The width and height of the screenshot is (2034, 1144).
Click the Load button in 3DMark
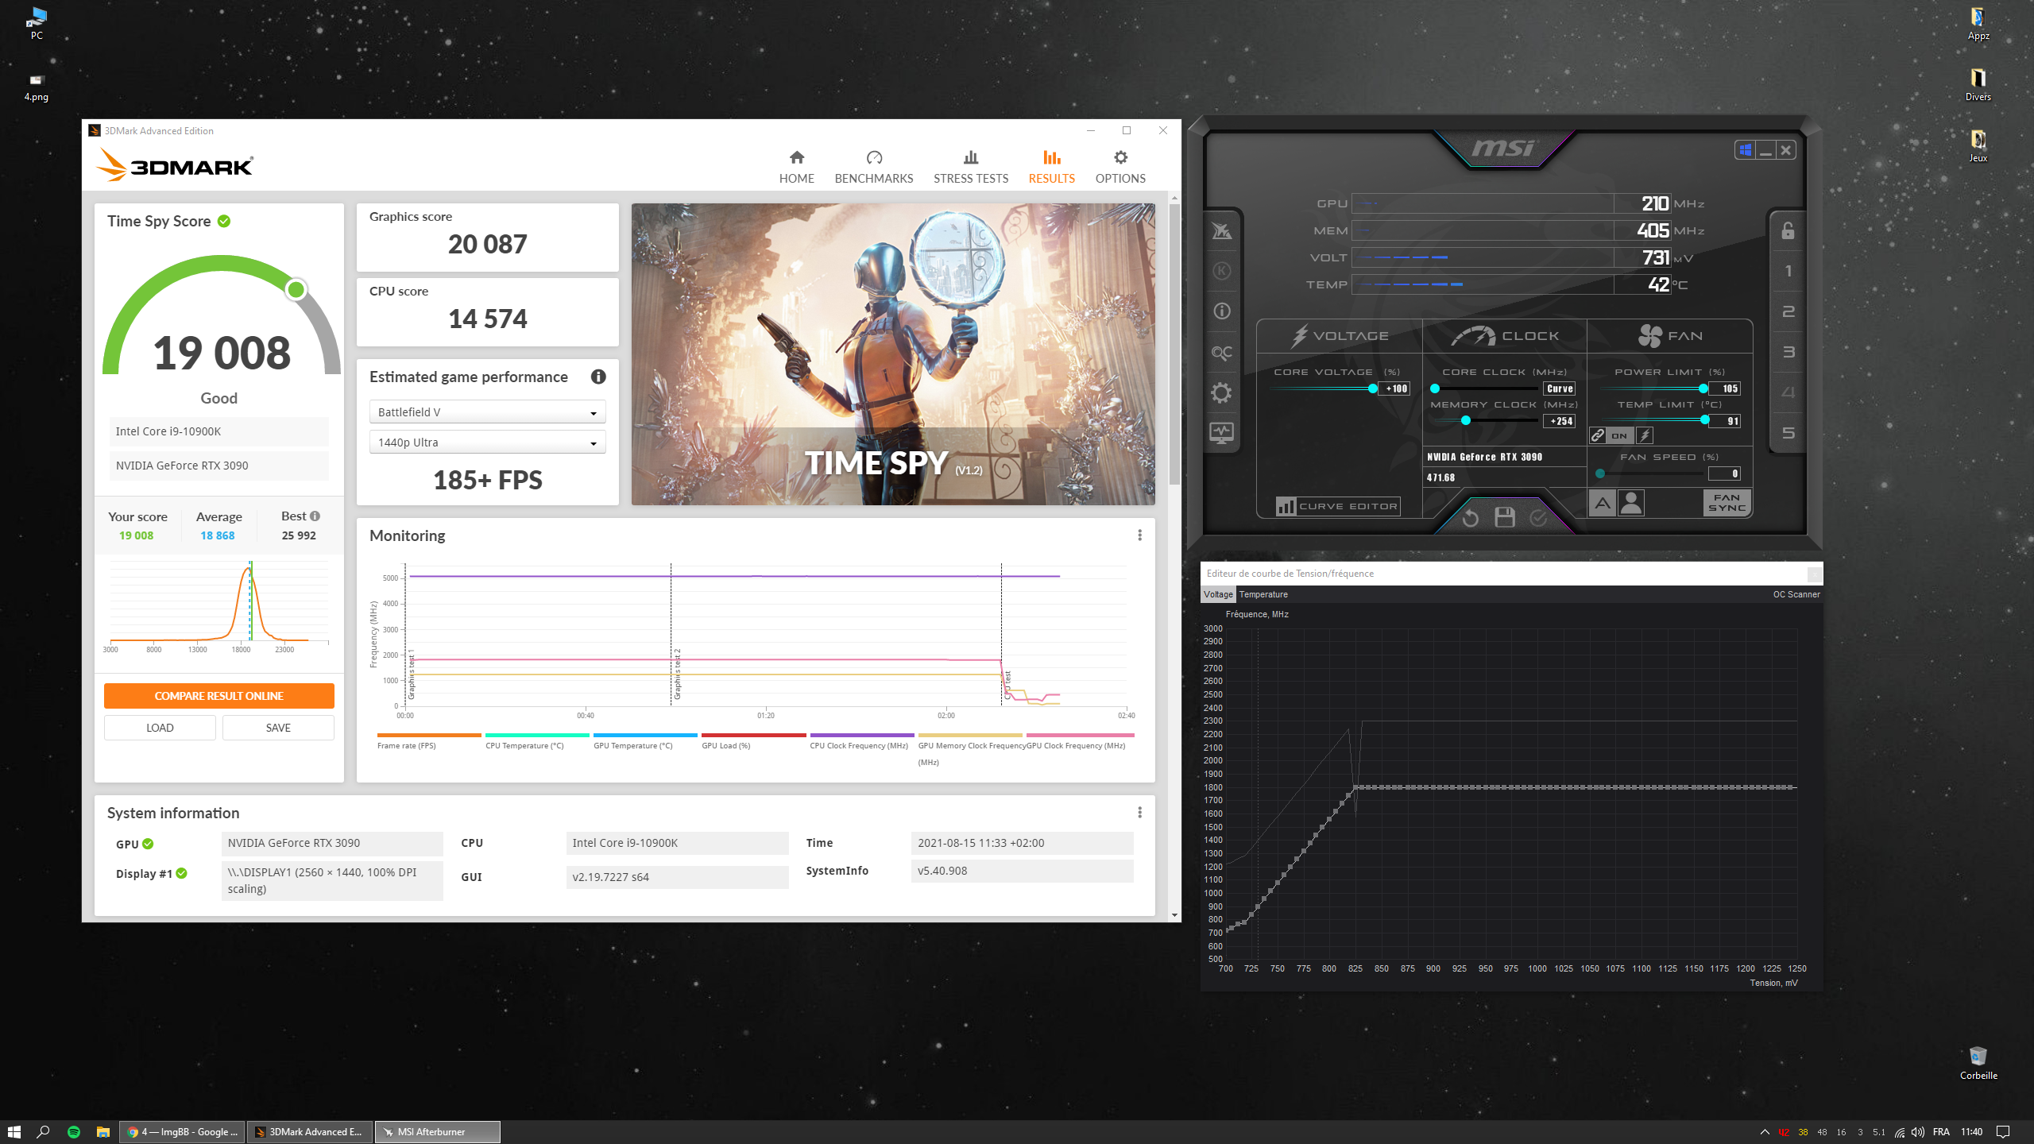pos(160,728)
